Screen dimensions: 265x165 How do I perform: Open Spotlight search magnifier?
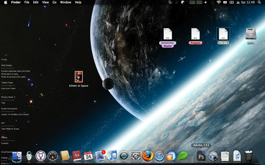pos(259,2)
